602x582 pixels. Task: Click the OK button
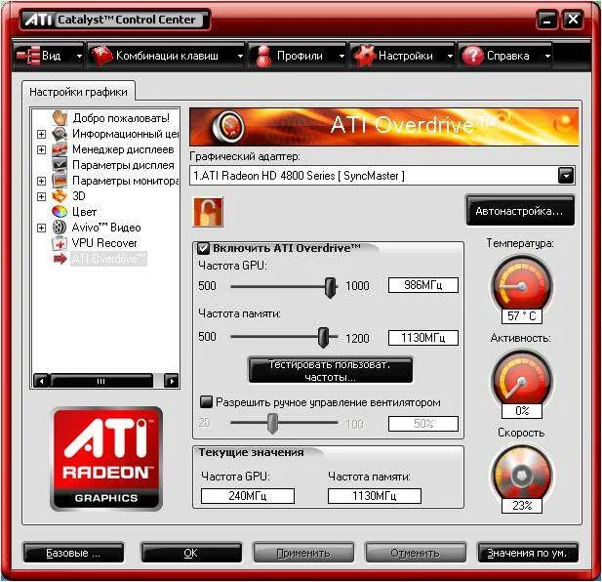[x=191, y=553]
